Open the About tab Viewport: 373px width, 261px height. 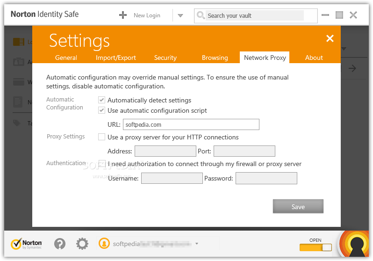coord(314,58)
